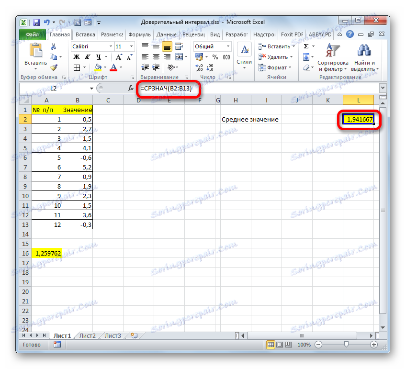Click the Undo arrow icon
This screenshot has height=369, width=406.
point(46,22)
